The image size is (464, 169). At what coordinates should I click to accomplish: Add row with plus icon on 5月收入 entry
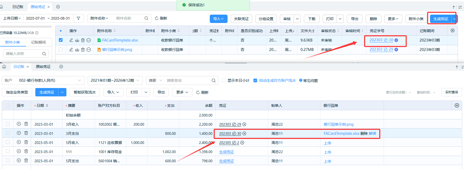point(19,142)
